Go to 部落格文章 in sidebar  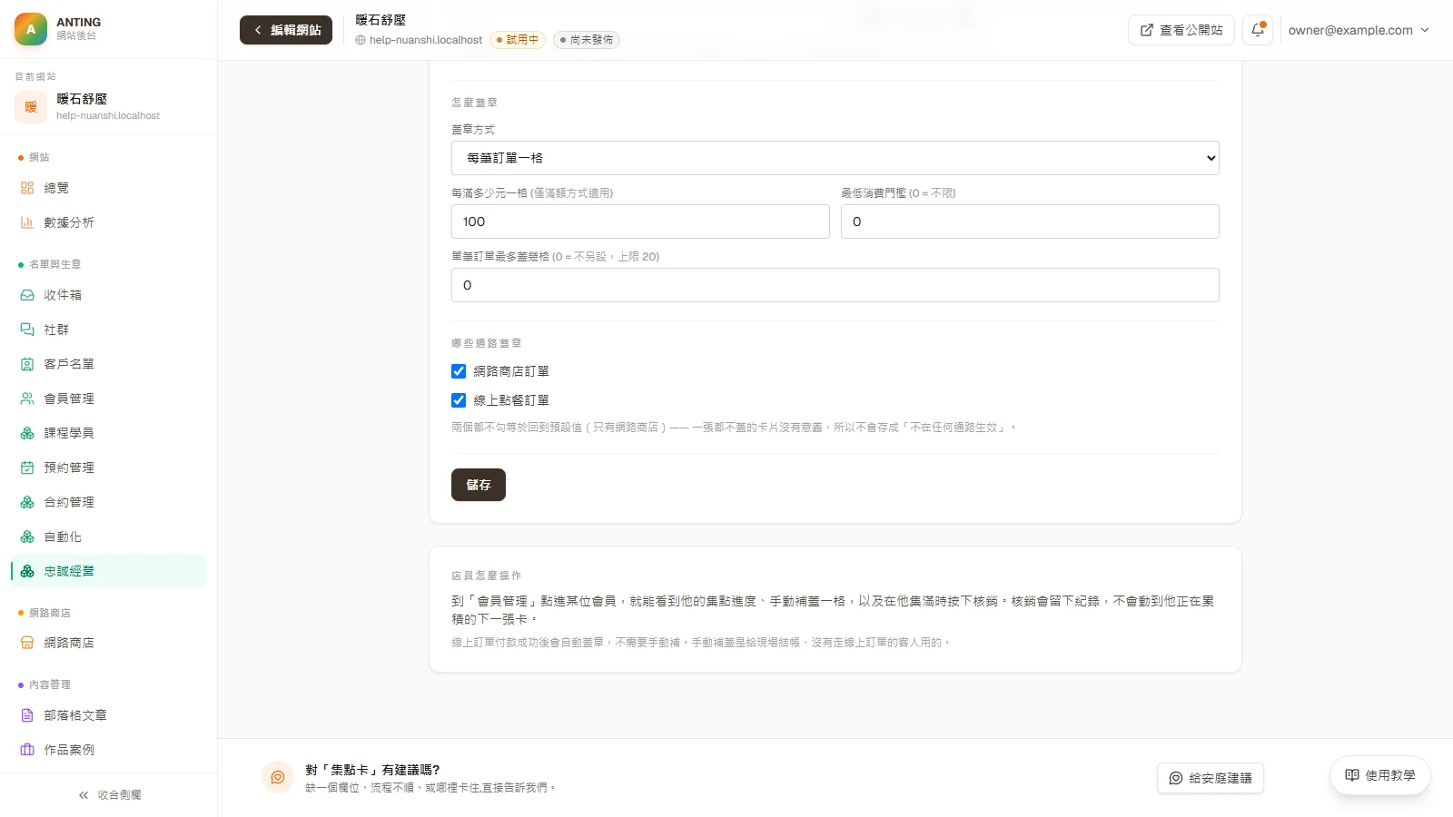tap(109, 715)
